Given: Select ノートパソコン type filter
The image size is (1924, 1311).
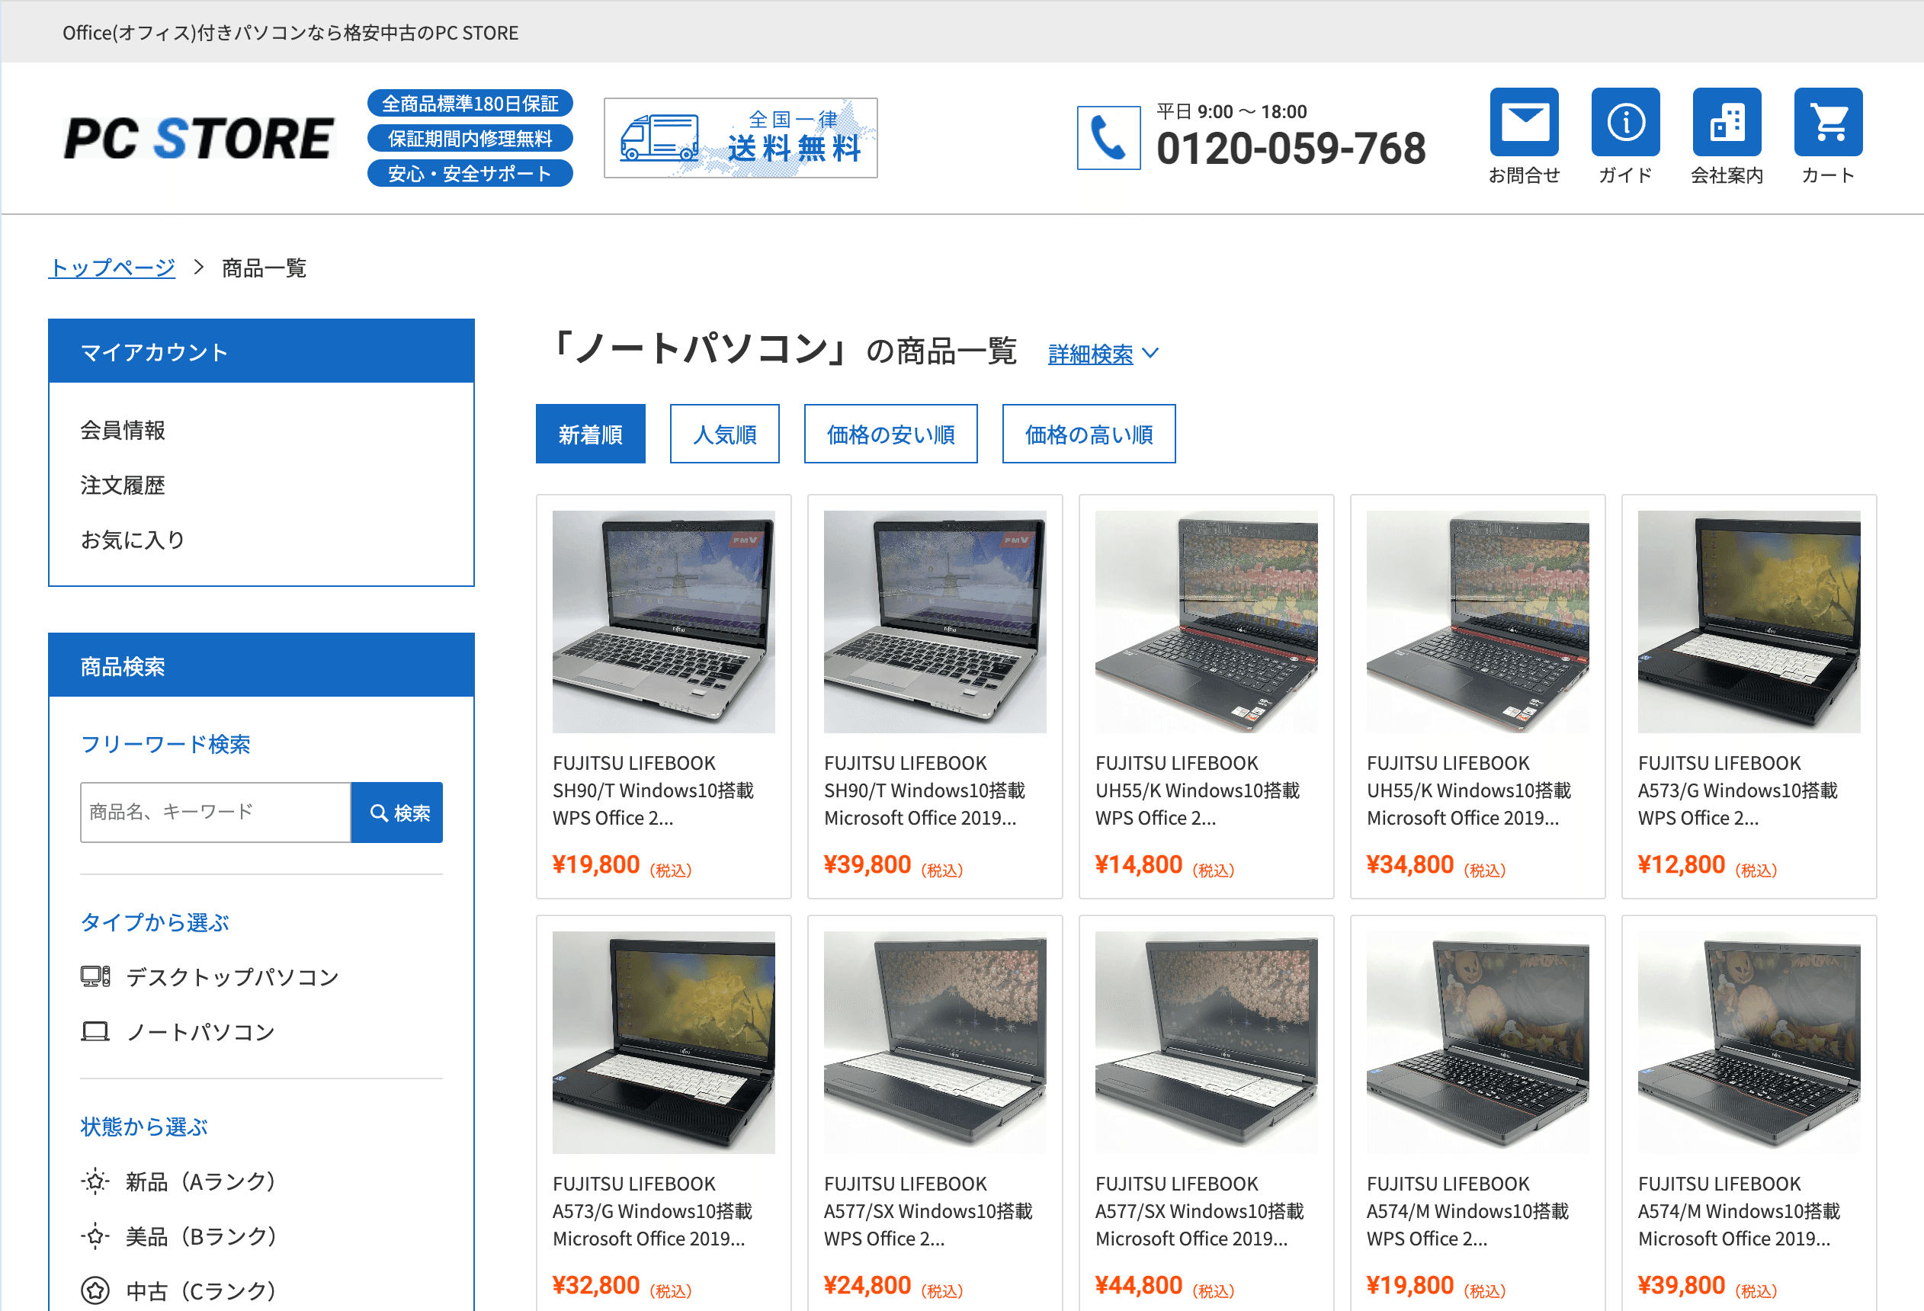Looking at the screenshot, I should [178, 1032].
